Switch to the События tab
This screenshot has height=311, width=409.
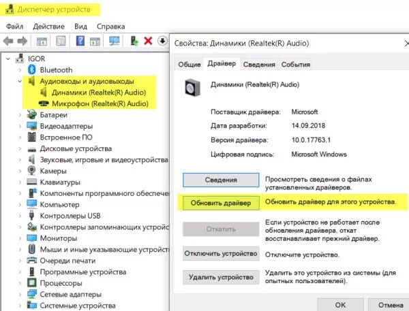(296, 65)
